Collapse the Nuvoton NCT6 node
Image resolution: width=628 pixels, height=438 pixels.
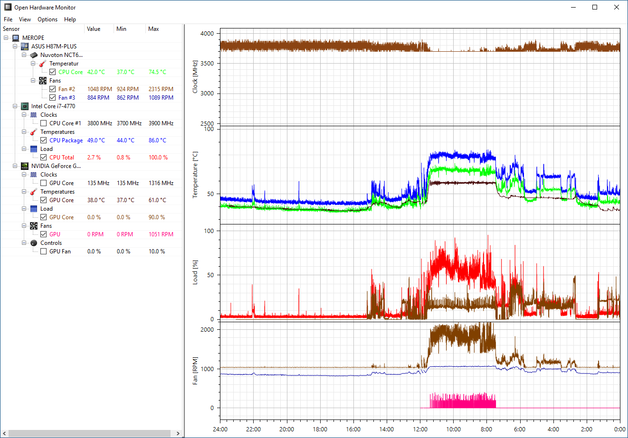pyautogui.click(x=24, y=55)
